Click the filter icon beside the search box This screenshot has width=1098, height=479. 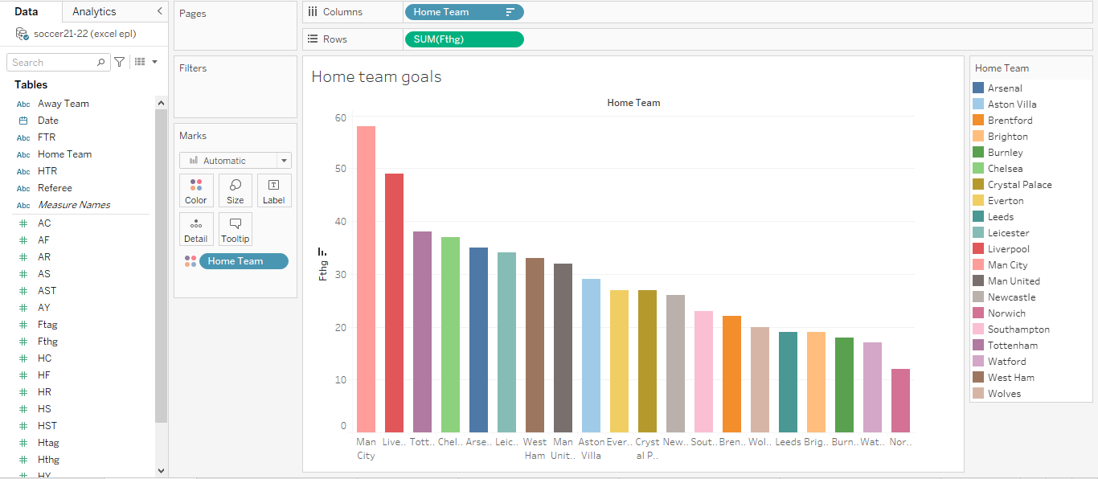click(x=117, y=62)
